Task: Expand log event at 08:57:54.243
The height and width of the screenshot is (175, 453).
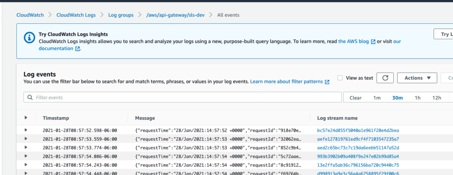Action: pyautogui.click(x=26, y=164)
